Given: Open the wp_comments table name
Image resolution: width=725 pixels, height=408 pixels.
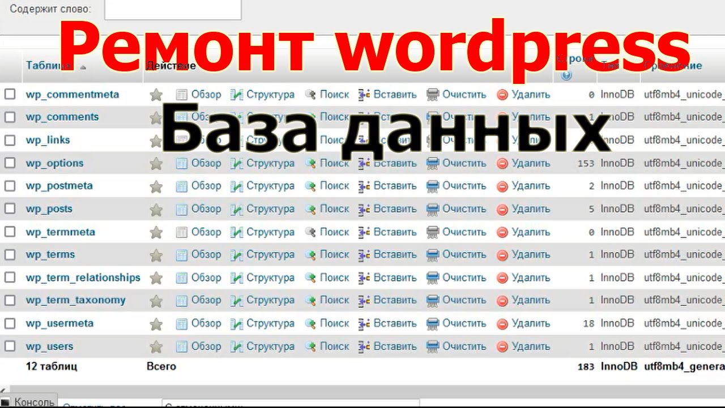Looking at the screenshot, I should coord(62,117).
